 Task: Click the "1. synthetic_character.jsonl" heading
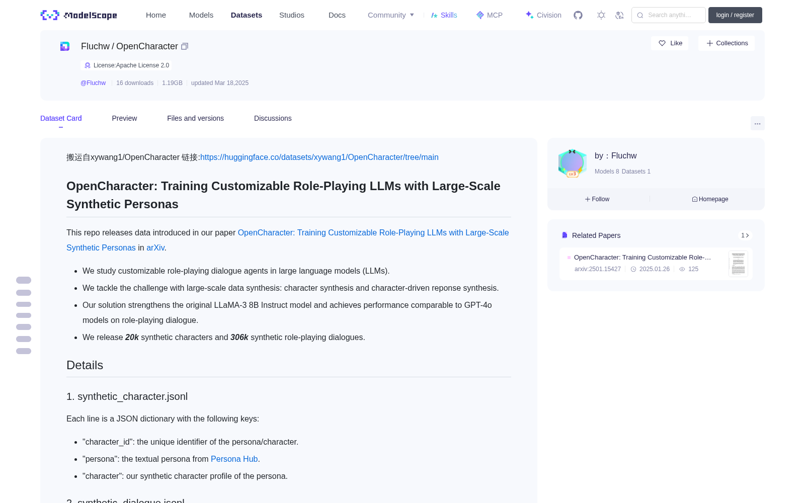[x=127, y=396]
